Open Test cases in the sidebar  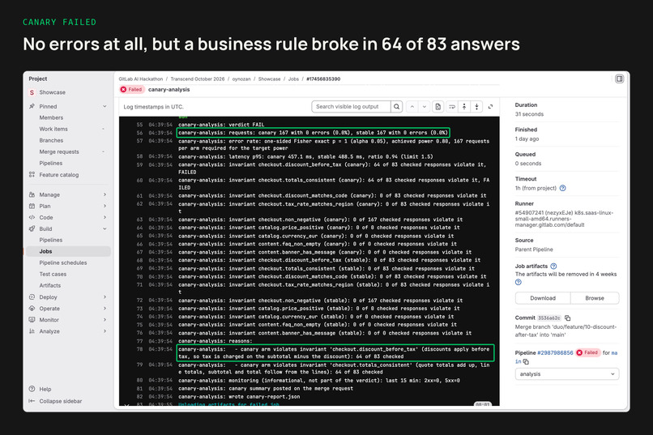pyautogui.click(x=53, y=274)
